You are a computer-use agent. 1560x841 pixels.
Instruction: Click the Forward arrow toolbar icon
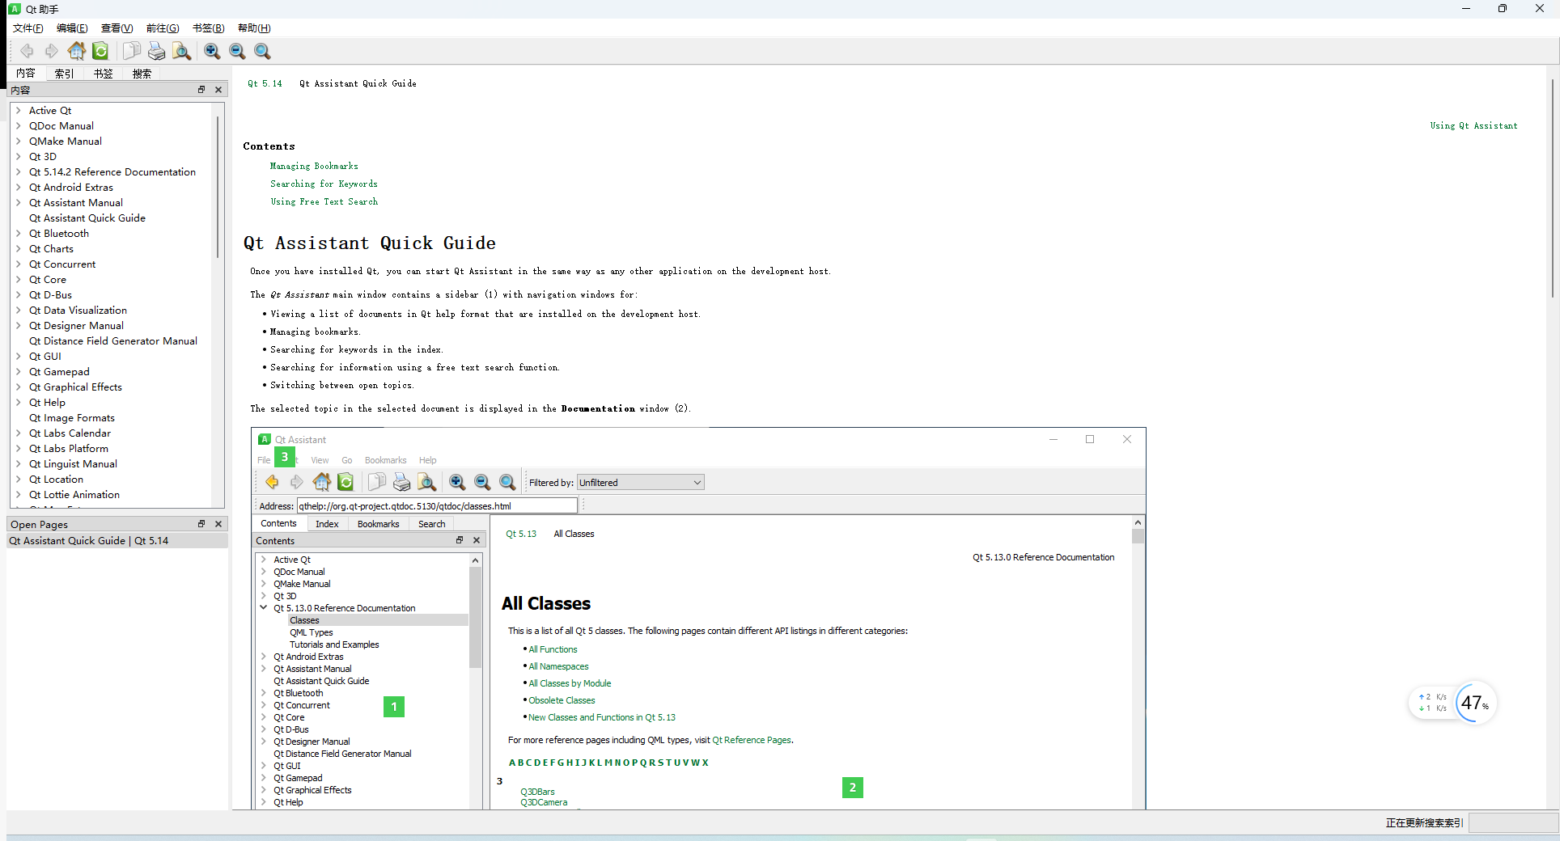[x=52, y=51]
